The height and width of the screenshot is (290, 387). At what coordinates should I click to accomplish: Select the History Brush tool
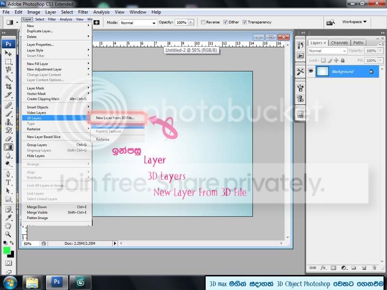(x=8, y=130)
